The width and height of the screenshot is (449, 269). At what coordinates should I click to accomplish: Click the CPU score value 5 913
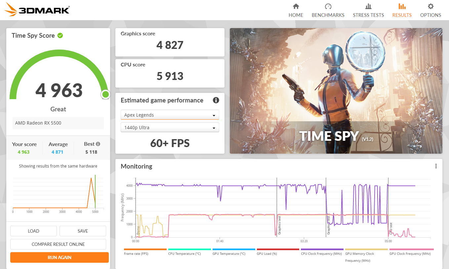click(170, 76)
